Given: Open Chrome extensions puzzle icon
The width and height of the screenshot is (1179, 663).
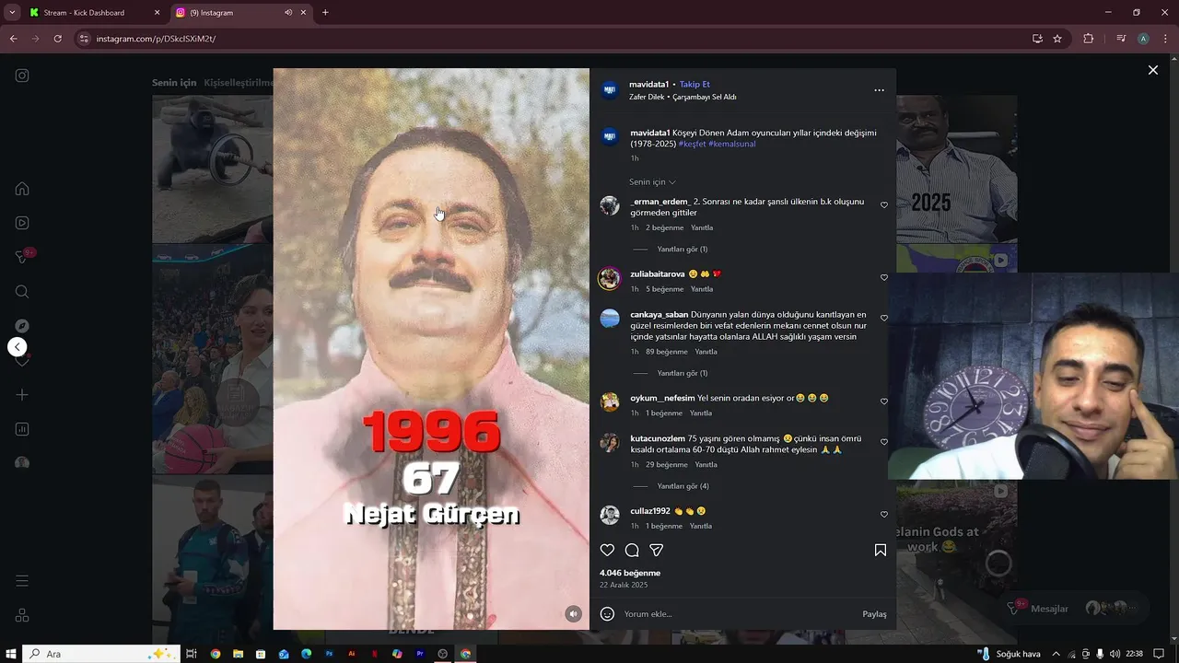Looking at the screenshot, I should (1088, 39).
